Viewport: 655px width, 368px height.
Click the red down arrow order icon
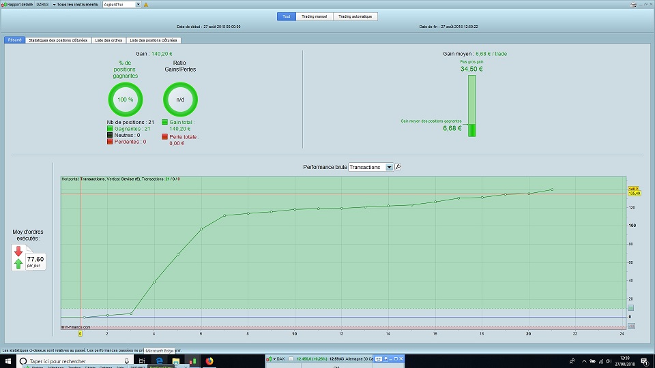[x=18, y=251]
